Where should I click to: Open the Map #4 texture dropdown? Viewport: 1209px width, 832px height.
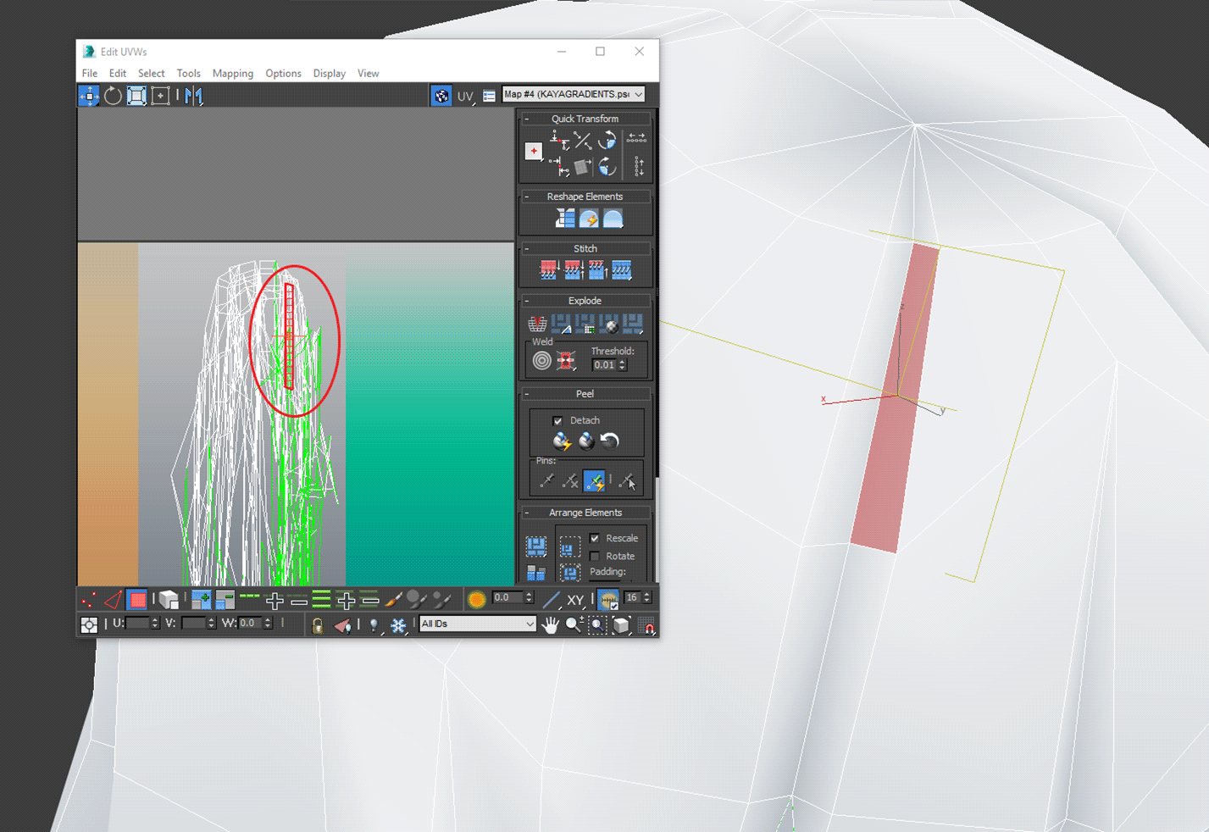pos(573,94)
